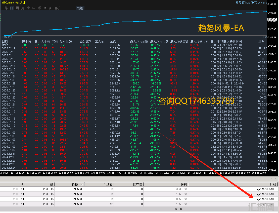Click the 胜率 column heading
This screenshot has width=279, height=213.
(261, 41)
